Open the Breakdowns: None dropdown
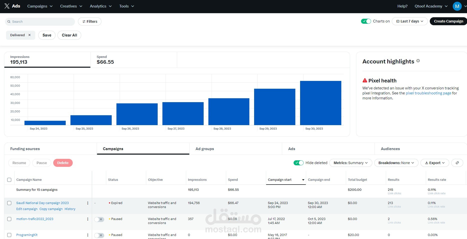467x239 pixels. point(396,163)
